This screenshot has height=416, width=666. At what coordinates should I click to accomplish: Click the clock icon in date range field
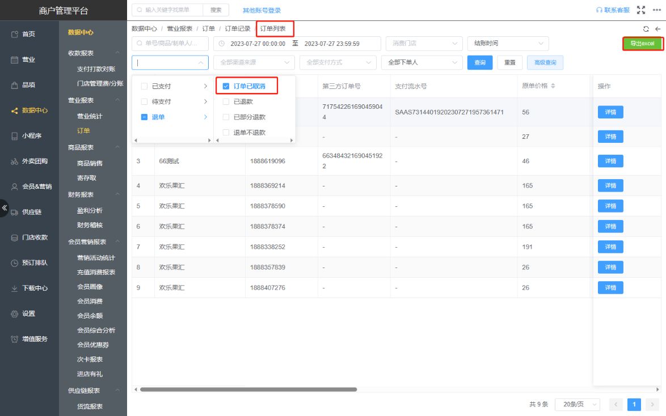pos(221,43)
